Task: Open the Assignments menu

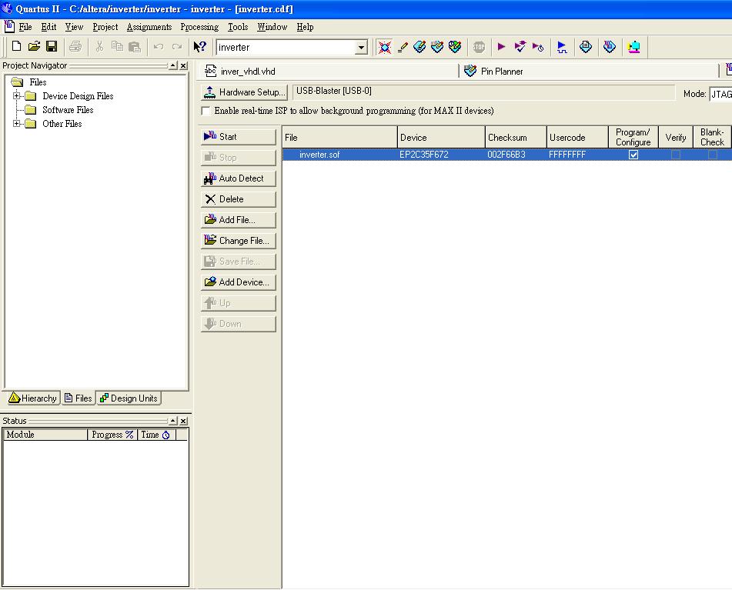Action: 149,27
